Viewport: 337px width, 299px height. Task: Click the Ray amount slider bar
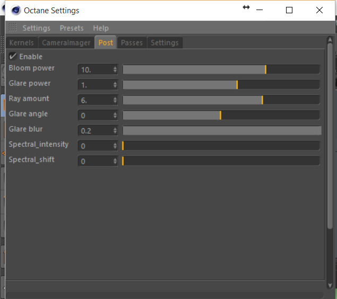[221, 100]
